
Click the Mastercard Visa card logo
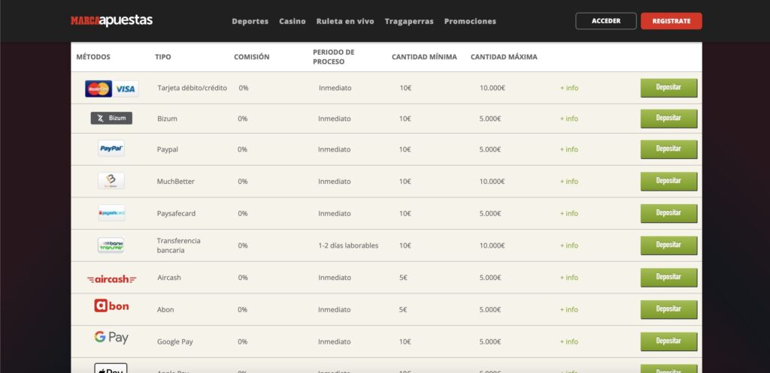111,89
